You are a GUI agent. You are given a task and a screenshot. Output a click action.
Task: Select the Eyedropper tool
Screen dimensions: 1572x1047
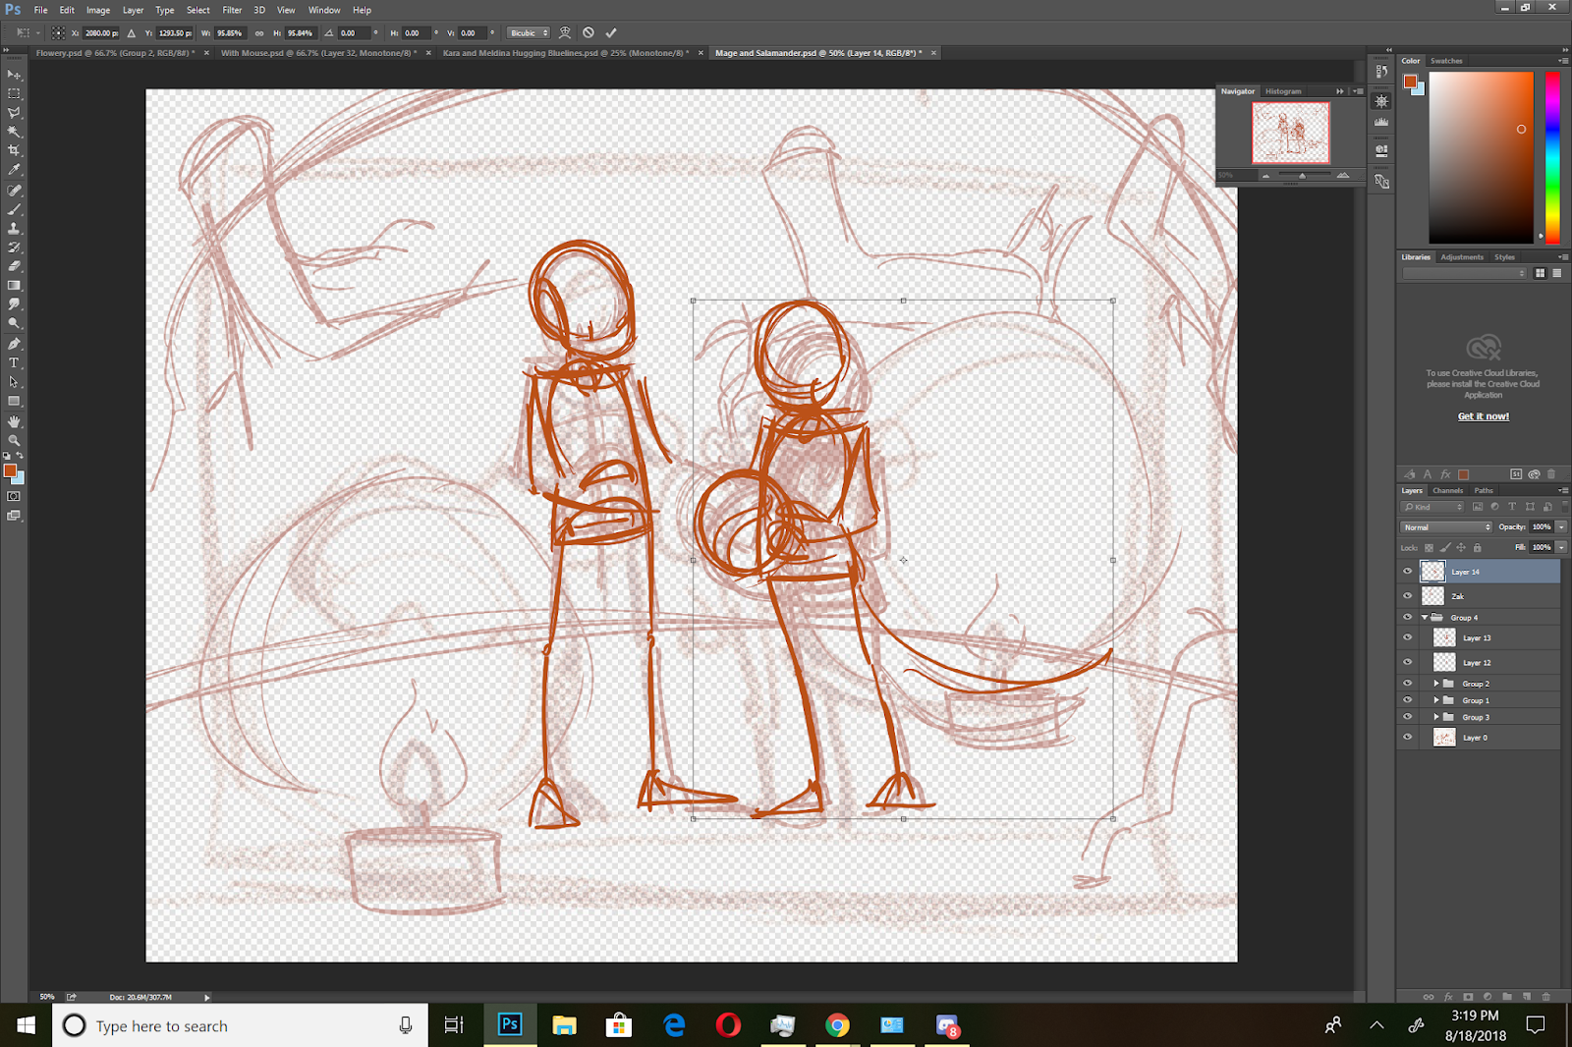tap(14, 170)
